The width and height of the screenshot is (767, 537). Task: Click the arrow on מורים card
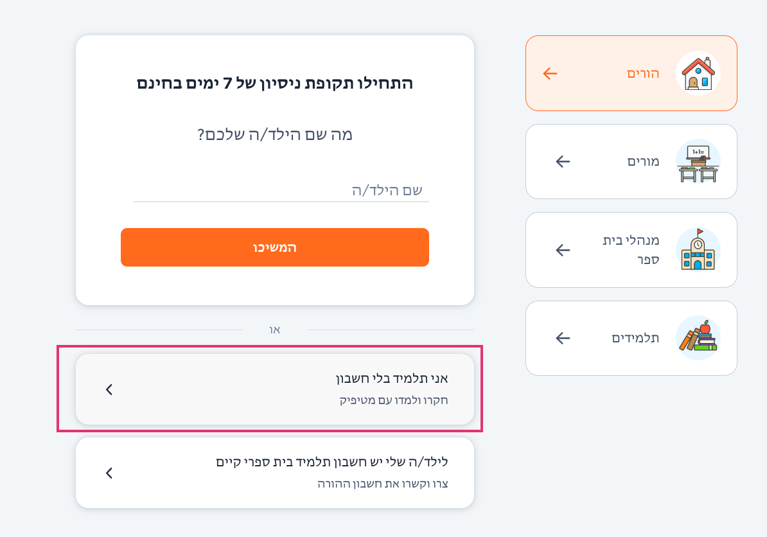click(x=563, y=161)
